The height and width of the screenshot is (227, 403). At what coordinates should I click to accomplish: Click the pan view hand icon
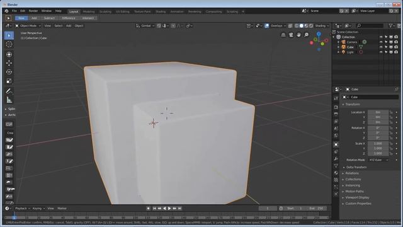point(298,35)
